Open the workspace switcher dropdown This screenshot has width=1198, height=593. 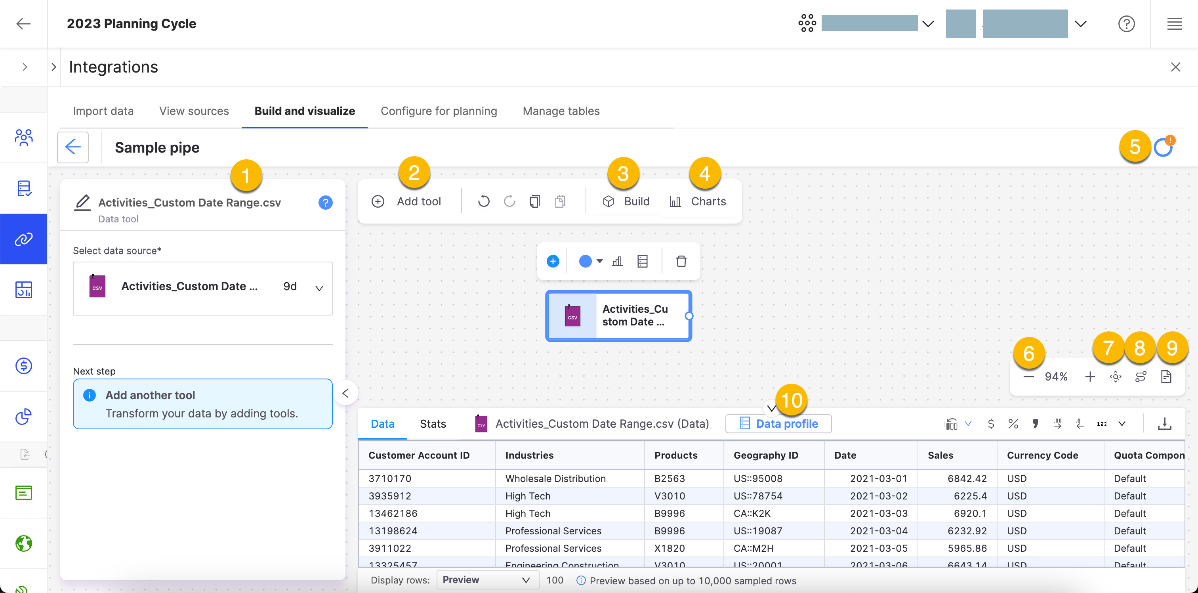pos(928,24)
